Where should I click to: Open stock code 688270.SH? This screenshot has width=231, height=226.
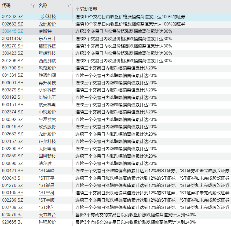click(x=13, y=46)
